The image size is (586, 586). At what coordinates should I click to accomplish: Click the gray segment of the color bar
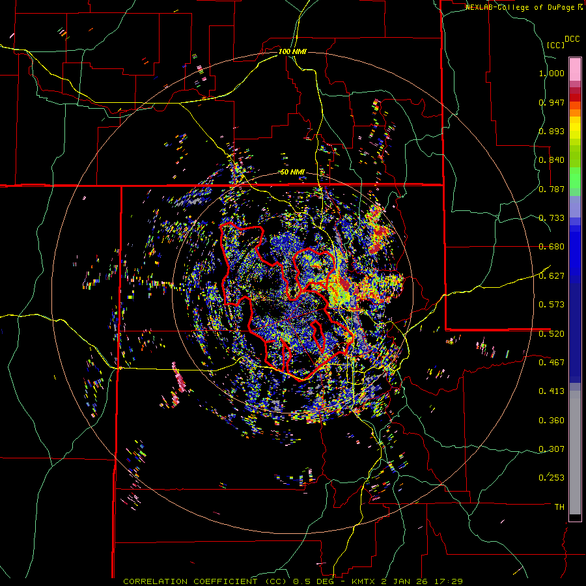point(575,453)
